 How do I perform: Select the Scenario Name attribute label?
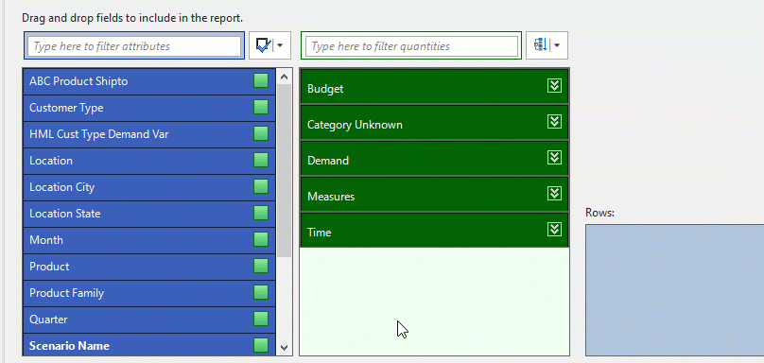(x=69, y=345)
